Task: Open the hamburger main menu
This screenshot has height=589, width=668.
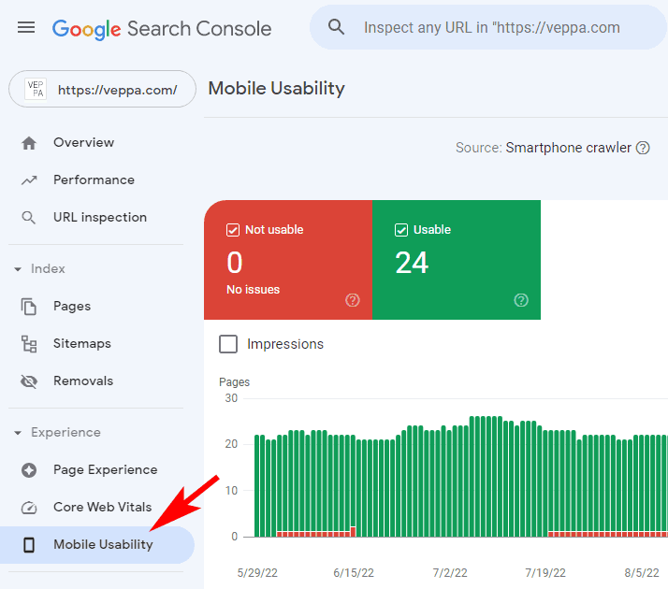Action: [x=26, y=28]
